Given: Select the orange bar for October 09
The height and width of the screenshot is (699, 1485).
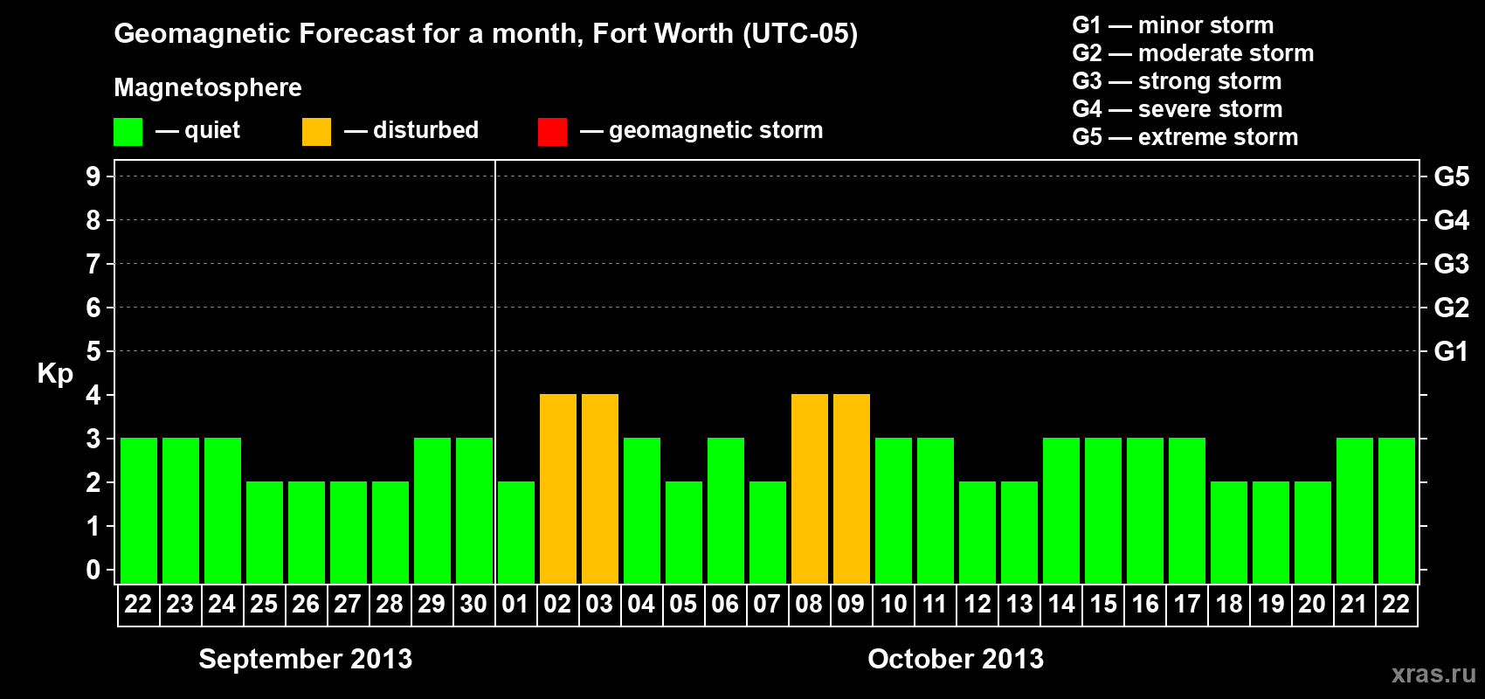Looking at the screenshot, I should point(852,489).
